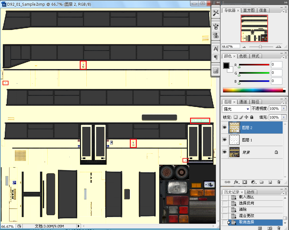The image size is (289, 230).
Task: Collapse right panel dock with double arrows
Action: click(286, 3)
